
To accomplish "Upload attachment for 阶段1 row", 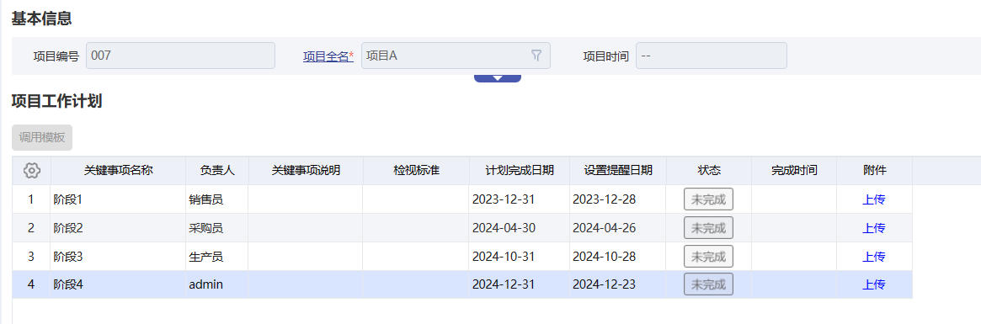I will pos(874,199).
